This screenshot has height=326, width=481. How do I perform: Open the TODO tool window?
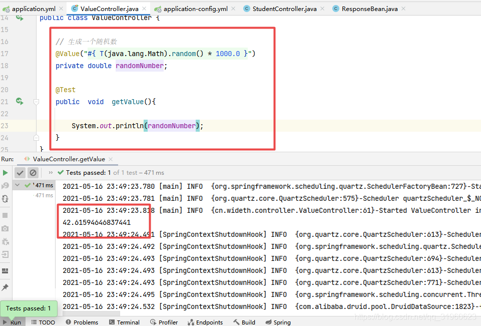(43, 322)
